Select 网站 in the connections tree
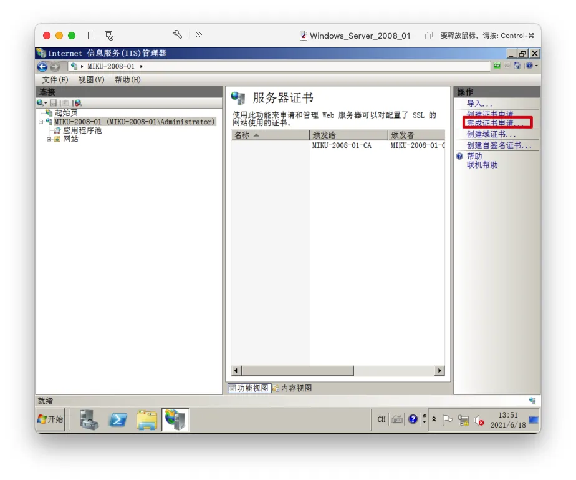The image size is (576, 480). (70, 139)
